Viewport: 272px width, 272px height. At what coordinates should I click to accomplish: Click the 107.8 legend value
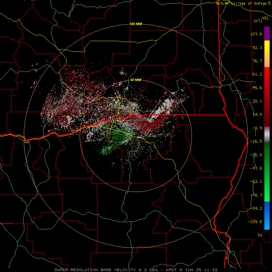tap(256, 34)
